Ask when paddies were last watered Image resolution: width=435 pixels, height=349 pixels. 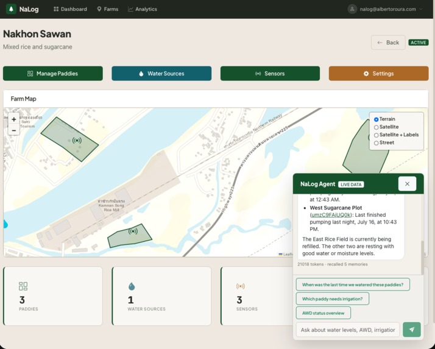pyautogui.click(x=353, y=284)
